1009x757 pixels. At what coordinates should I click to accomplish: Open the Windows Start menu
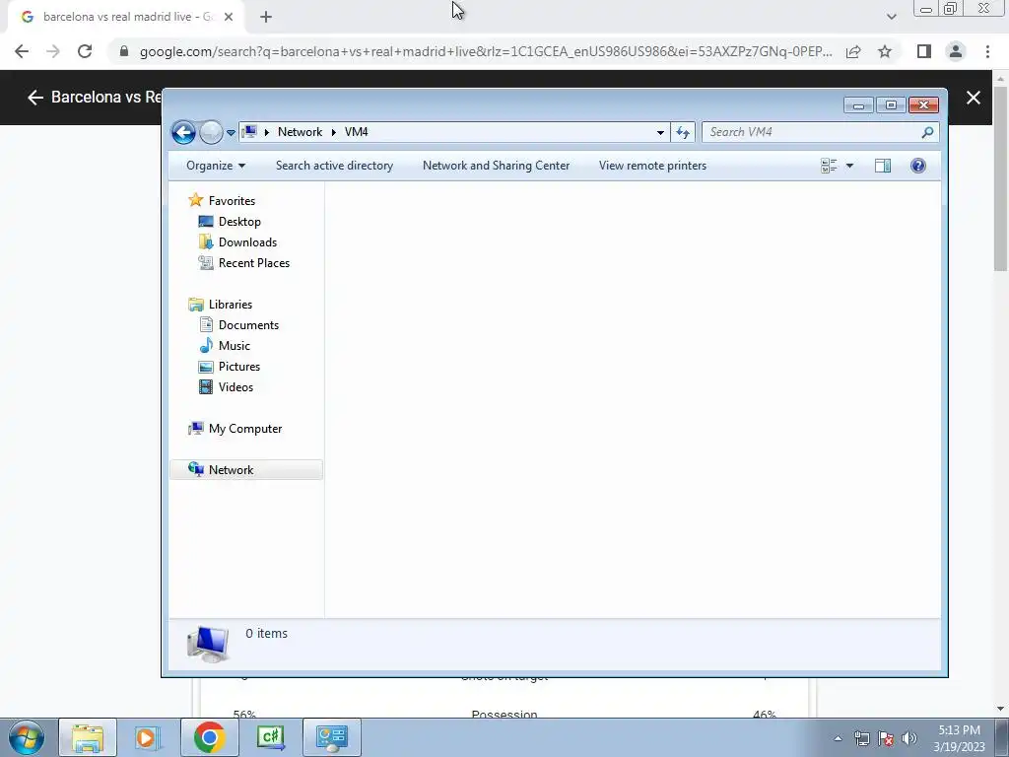coord(27,737)
